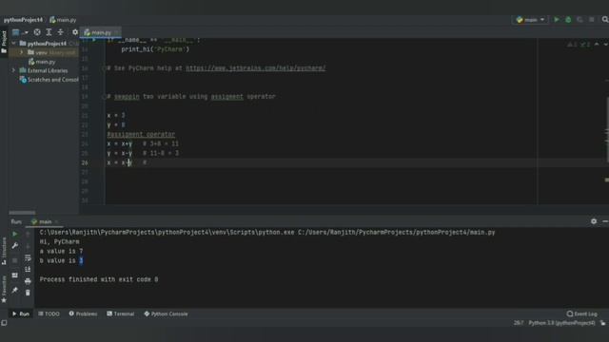Open the jetbrains.com PyCharm help link
The height and width of the screenshot is (342, 609).
[256, 67]
